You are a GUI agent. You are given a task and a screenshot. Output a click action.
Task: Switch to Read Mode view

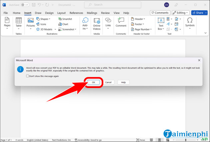click(x=151, y=140)
